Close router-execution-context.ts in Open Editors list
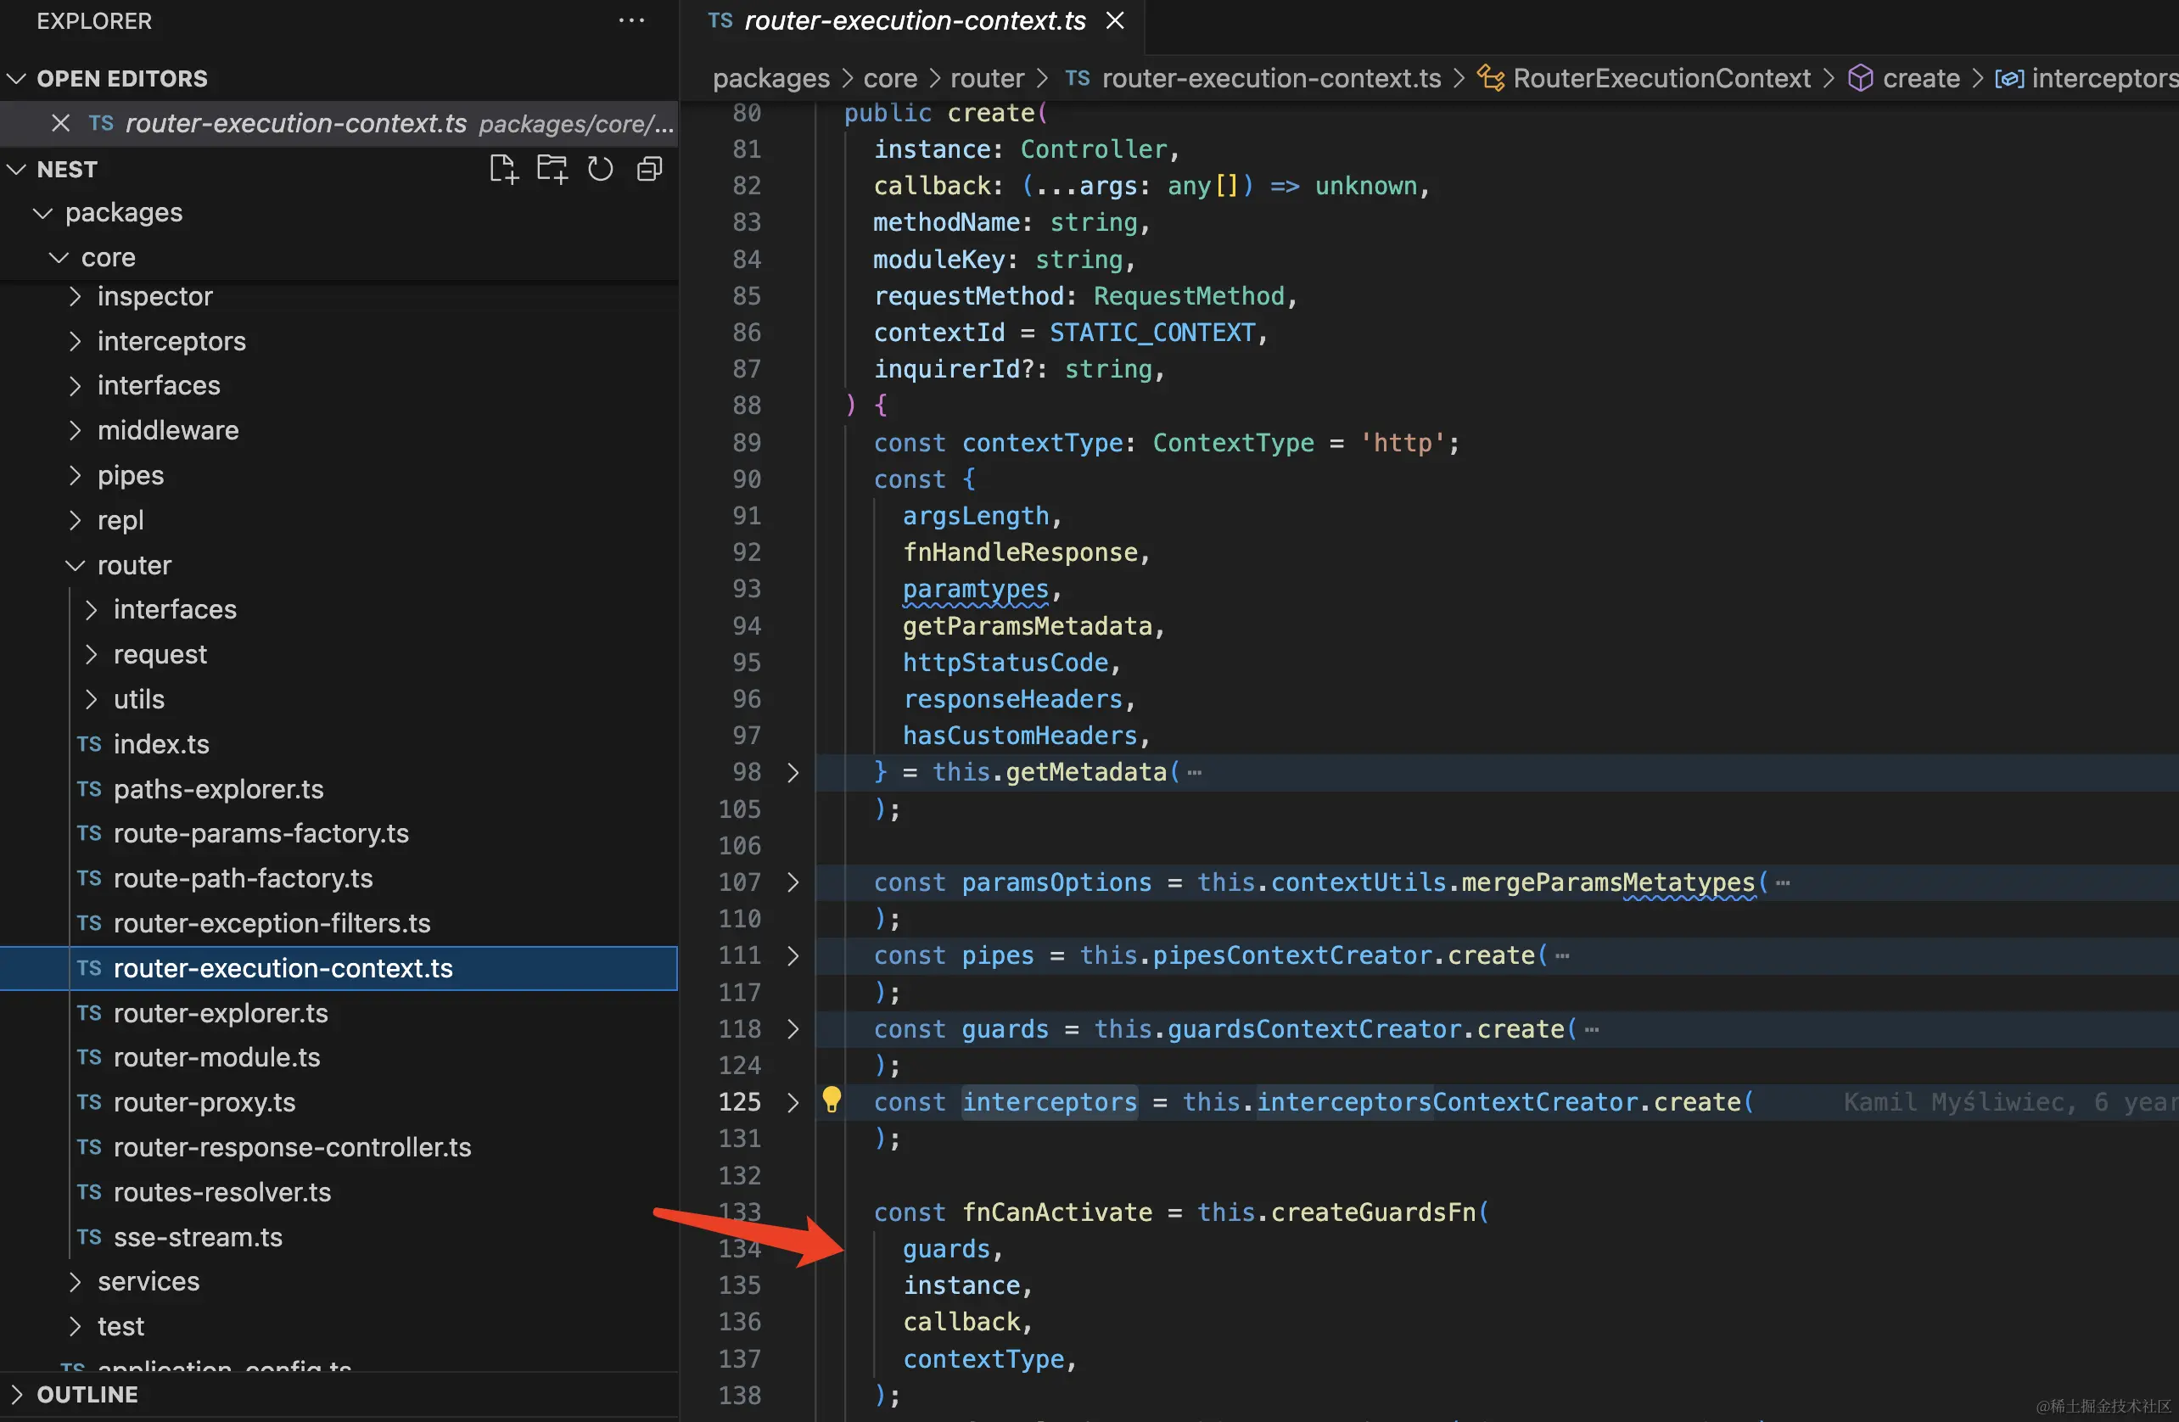This screenshot has height=1422, width=2179. pos(60,123)
